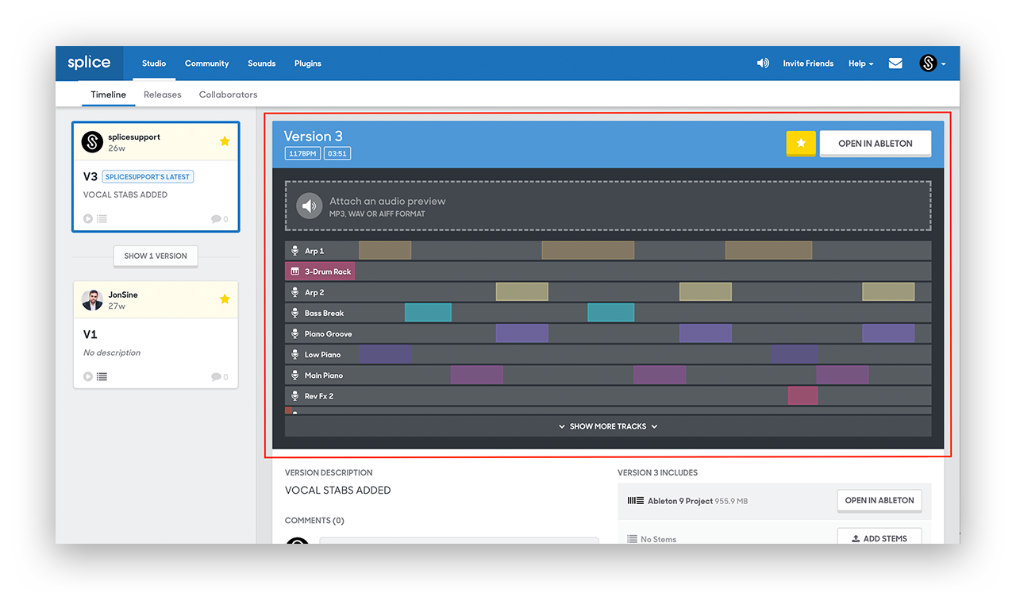The height and width of the screenshot is (593, 1016).
Task: Select the first teal clip on Bass Break track
Action: pyautogui.click(x=428, y=313)
